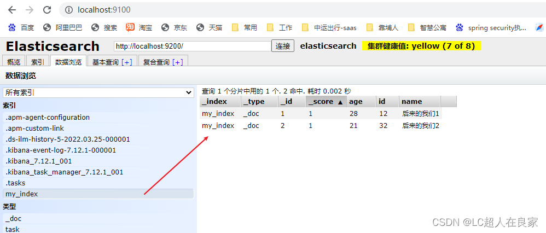Click the site info icon in the address bar

click(x=70, y=10)
